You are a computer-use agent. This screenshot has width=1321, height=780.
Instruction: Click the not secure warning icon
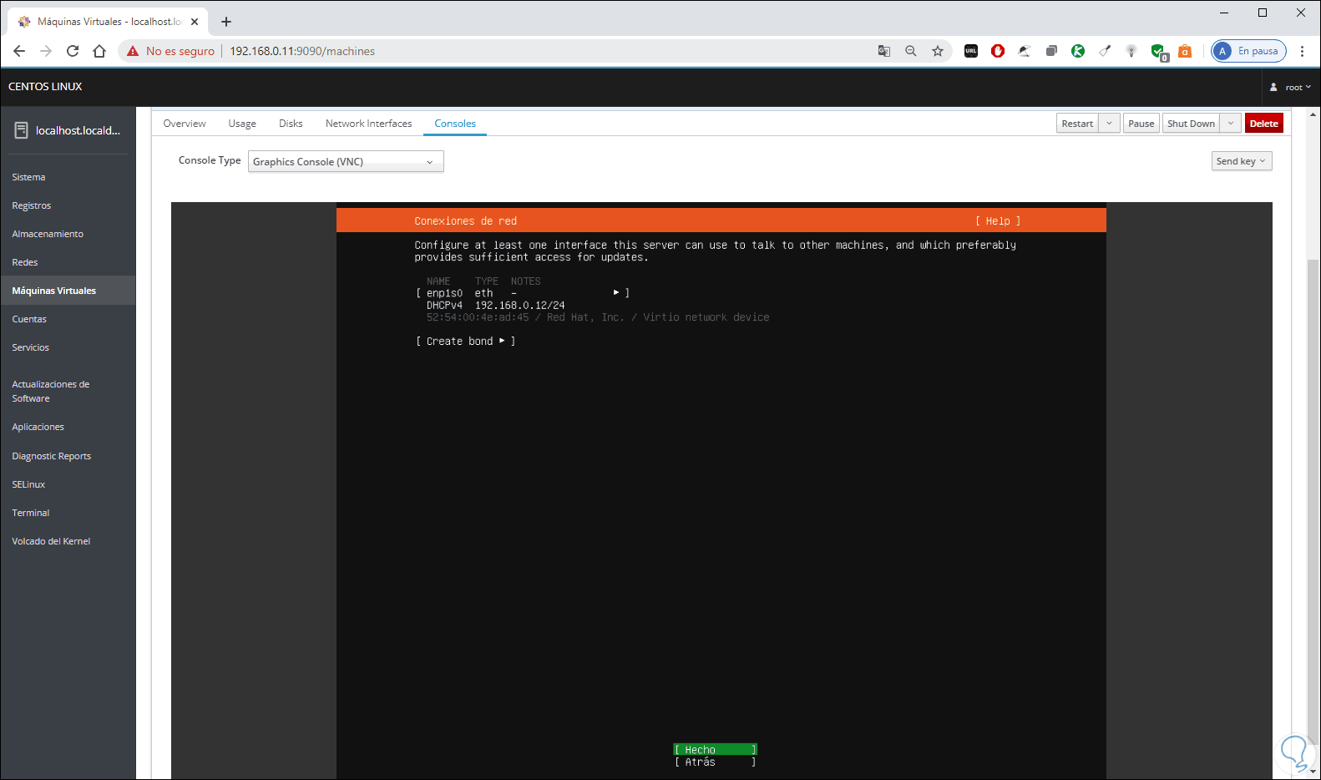pos(133,51)
